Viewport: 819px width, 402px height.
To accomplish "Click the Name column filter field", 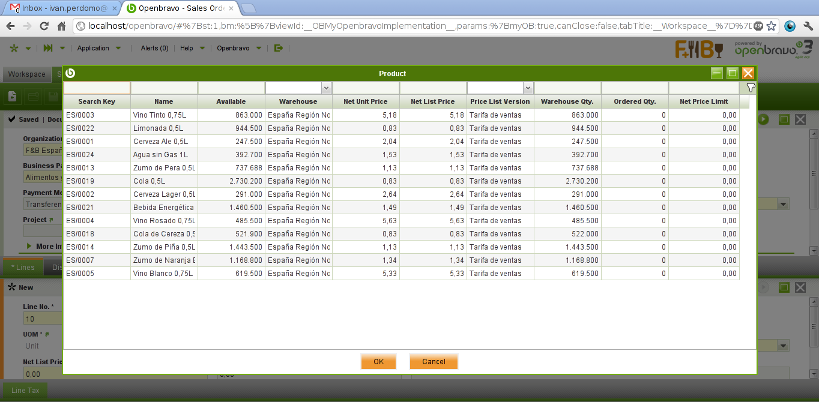I will [x=164, y=88].
